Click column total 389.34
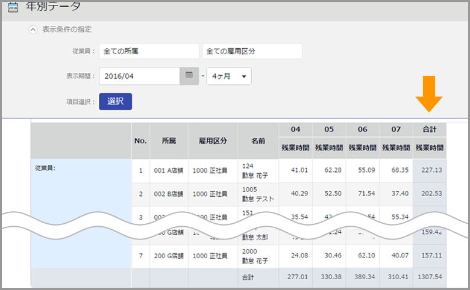Viewport: 470px width, 290px height. click(365, 277)
